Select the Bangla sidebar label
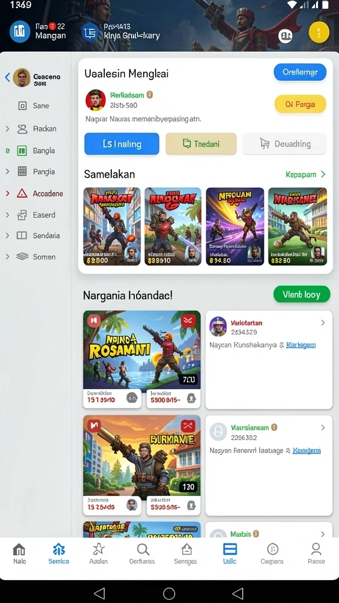Screen dimensions: 339x603 click(x=44, y=151)
